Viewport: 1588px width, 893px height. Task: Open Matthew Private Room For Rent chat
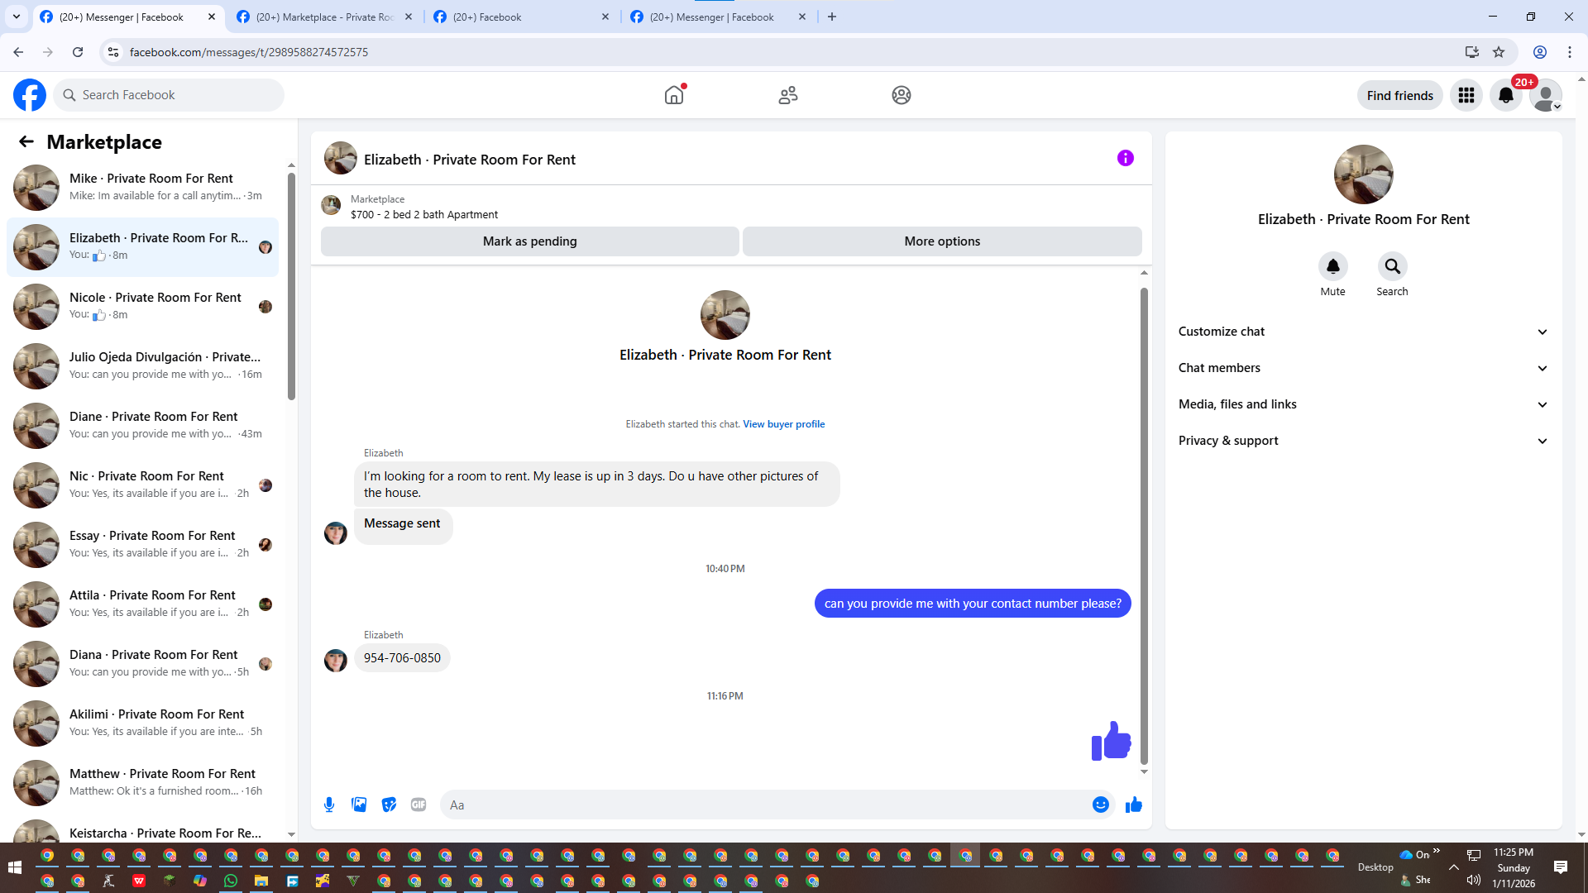pyautogui.click(x=142, y=783)
